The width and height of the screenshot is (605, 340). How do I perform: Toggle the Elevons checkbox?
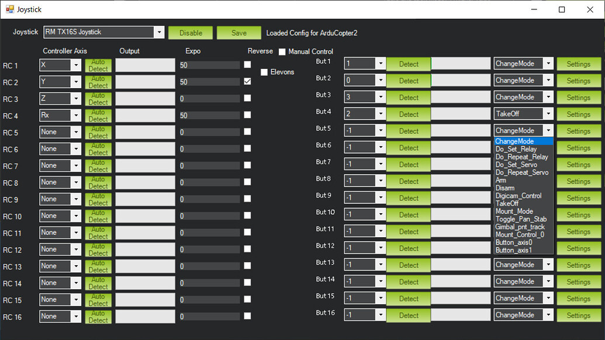pyautogui.click(x=264, y=72)
